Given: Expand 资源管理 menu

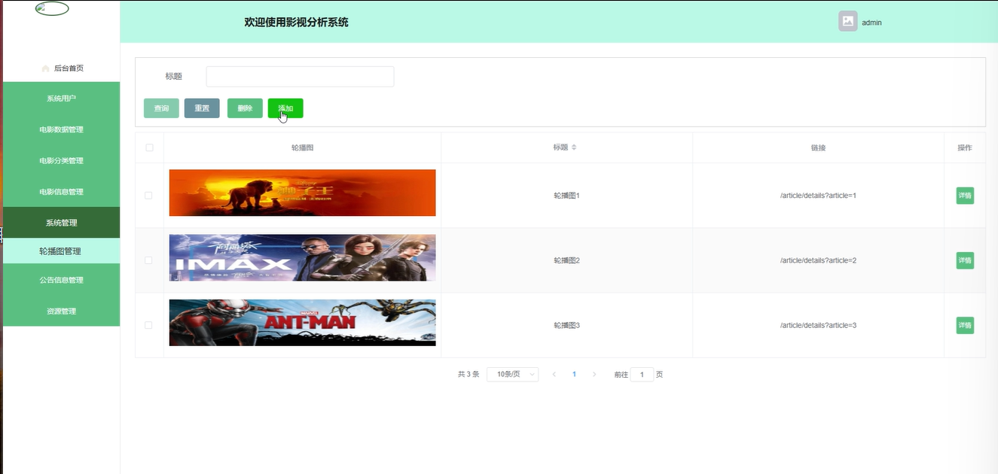Looking at the screenshot, I should tap(61, 311).
